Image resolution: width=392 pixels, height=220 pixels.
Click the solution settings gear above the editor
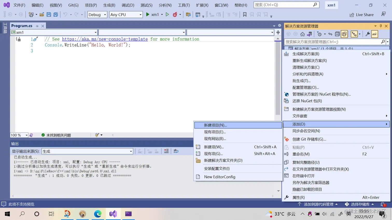pyautogui.click(x=279, y=26)
